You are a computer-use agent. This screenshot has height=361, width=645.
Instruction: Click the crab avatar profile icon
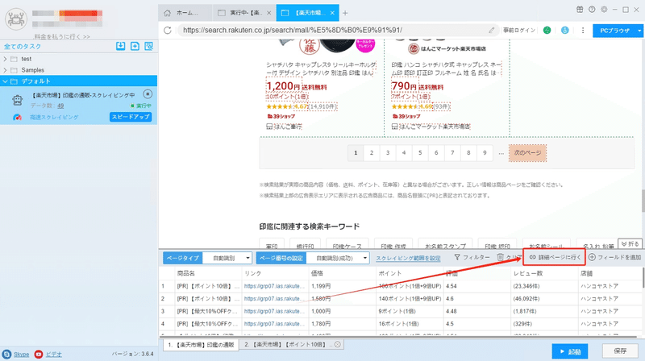click(16, 19)
